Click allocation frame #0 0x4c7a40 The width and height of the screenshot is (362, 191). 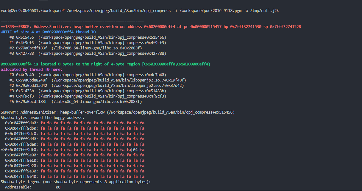[x=88, y=75]
